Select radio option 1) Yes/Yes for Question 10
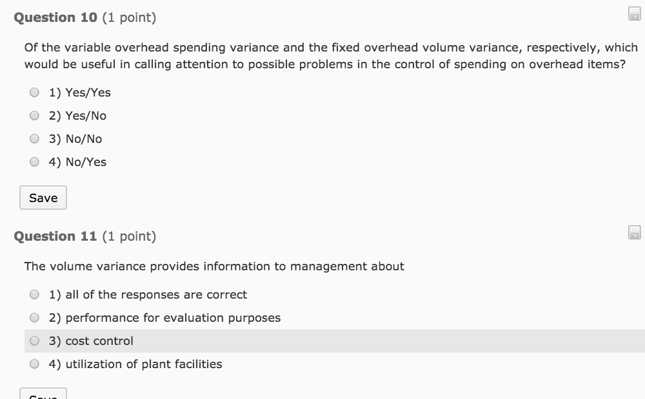Screen dimensions: 645x399 point(34,92)
